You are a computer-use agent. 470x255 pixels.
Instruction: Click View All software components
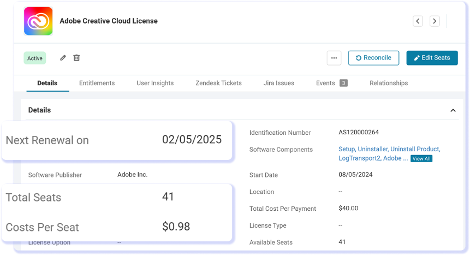[x=421, y=159]
